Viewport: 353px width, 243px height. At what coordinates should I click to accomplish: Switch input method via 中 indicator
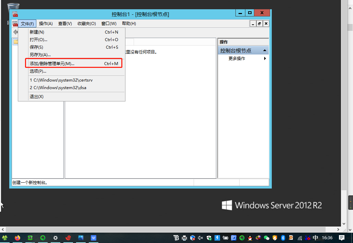(315, 238)
